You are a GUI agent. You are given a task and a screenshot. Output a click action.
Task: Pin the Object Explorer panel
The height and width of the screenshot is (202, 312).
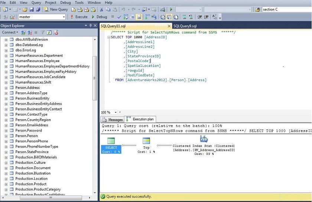point(90,26)
